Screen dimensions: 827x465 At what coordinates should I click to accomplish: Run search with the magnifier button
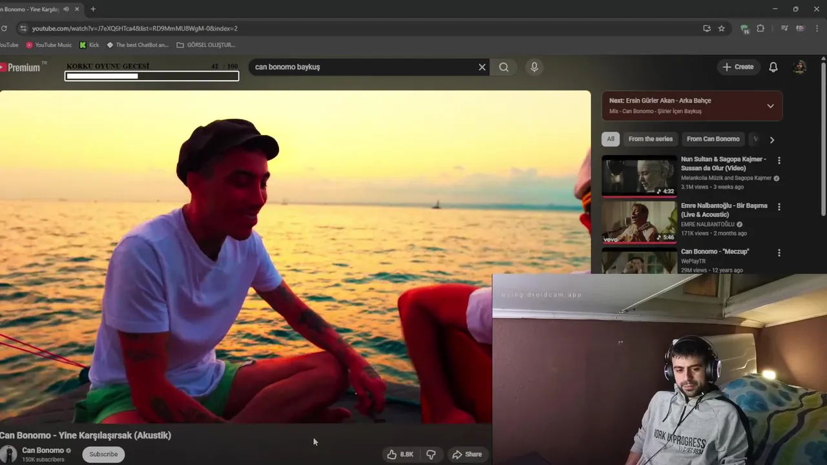(504, 67)
